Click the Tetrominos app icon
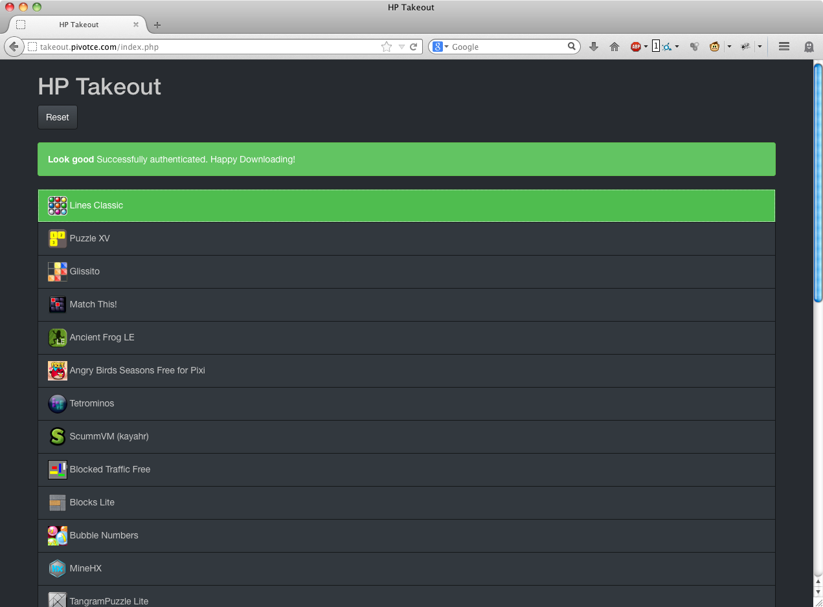Viewport: 823px width, 607px height. (58, 404)
